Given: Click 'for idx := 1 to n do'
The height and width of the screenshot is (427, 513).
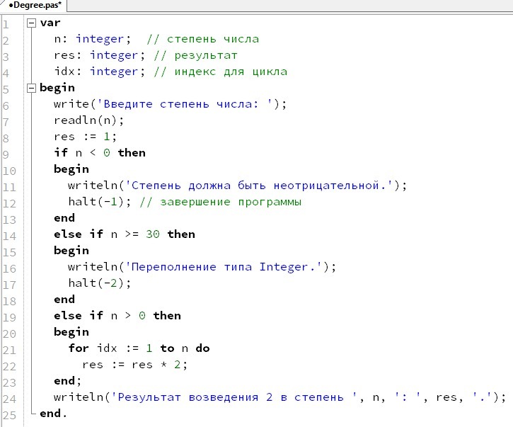Looking at the screenshot, I should [139, 348].
